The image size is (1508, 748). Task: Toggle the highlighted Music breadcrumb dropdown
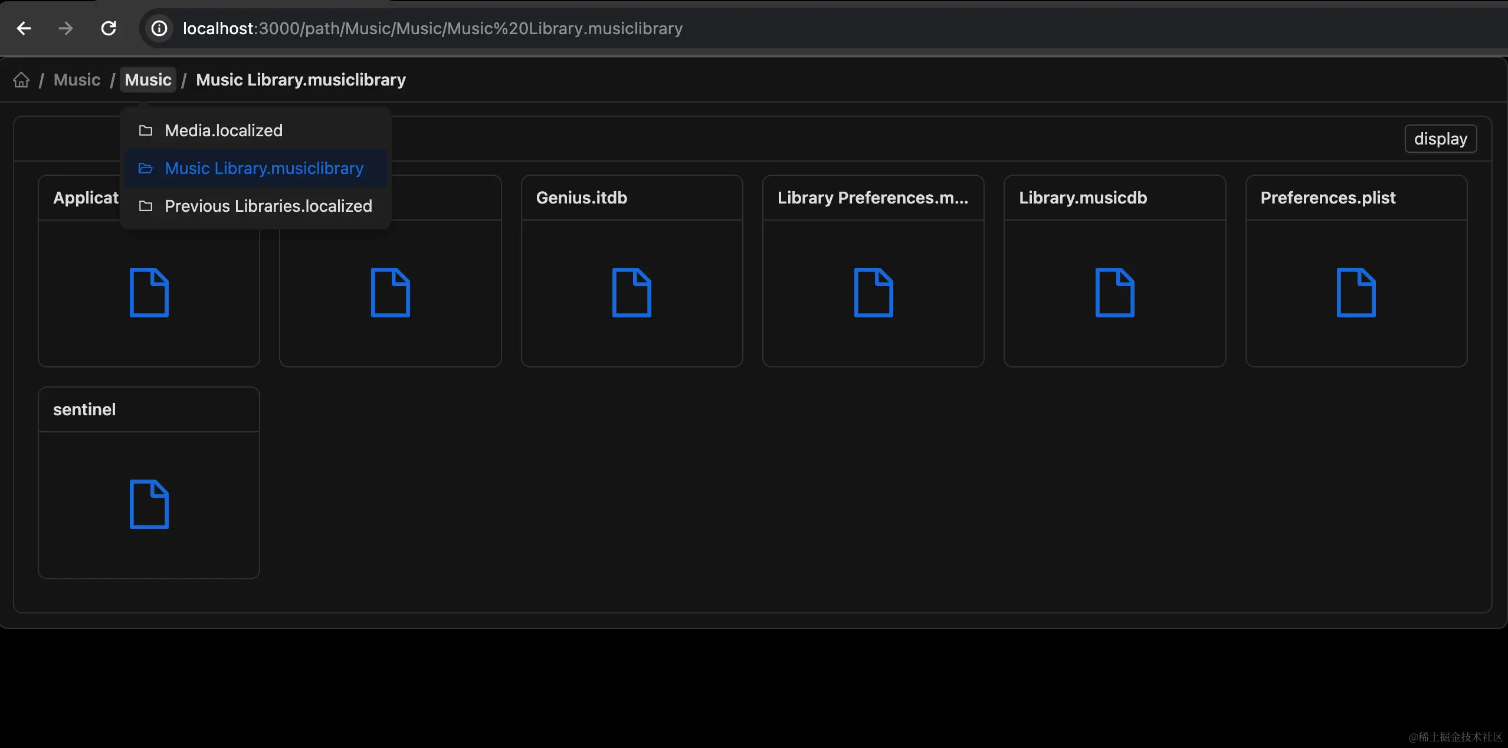pos(148,80)
